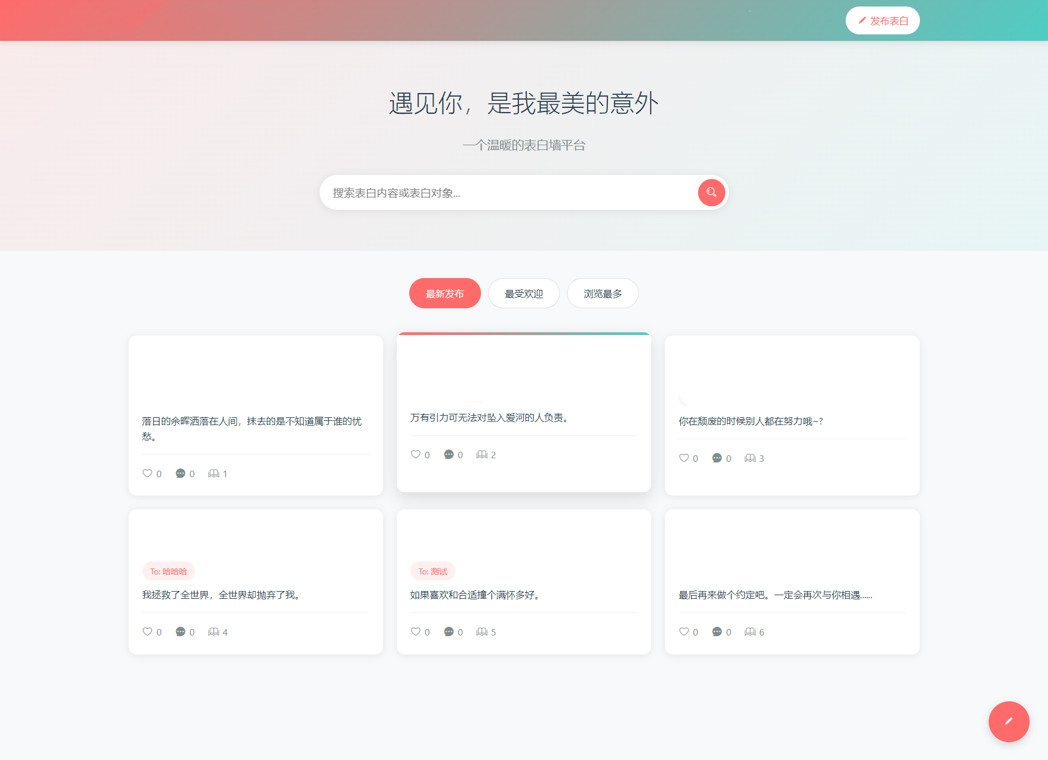Switch to the 最受欢迎 tab
This screenshot has height=760, width=1048.
(524, 293)
